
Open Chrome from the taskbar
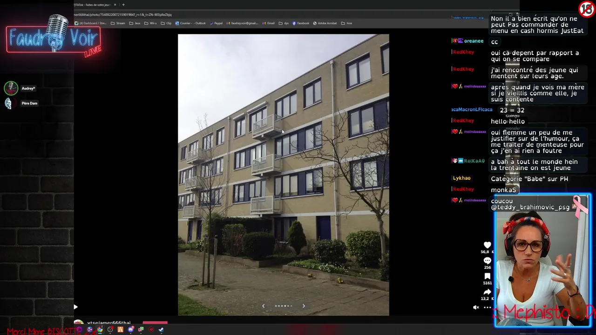pos(100,329)
